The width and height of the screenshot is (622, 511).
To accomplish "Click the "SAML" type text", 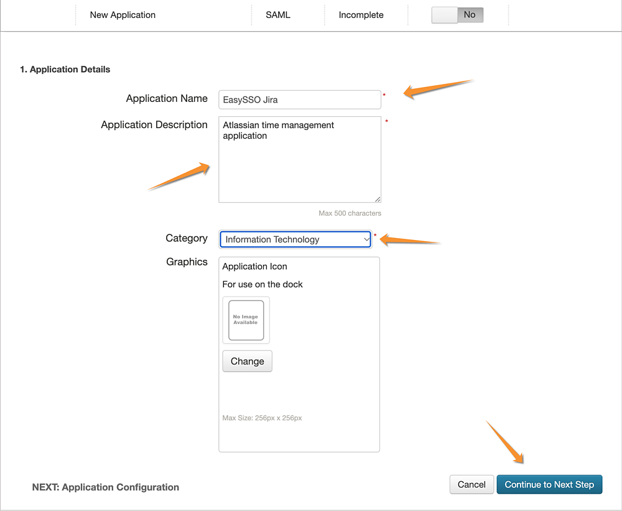I will tap(278, 15).
